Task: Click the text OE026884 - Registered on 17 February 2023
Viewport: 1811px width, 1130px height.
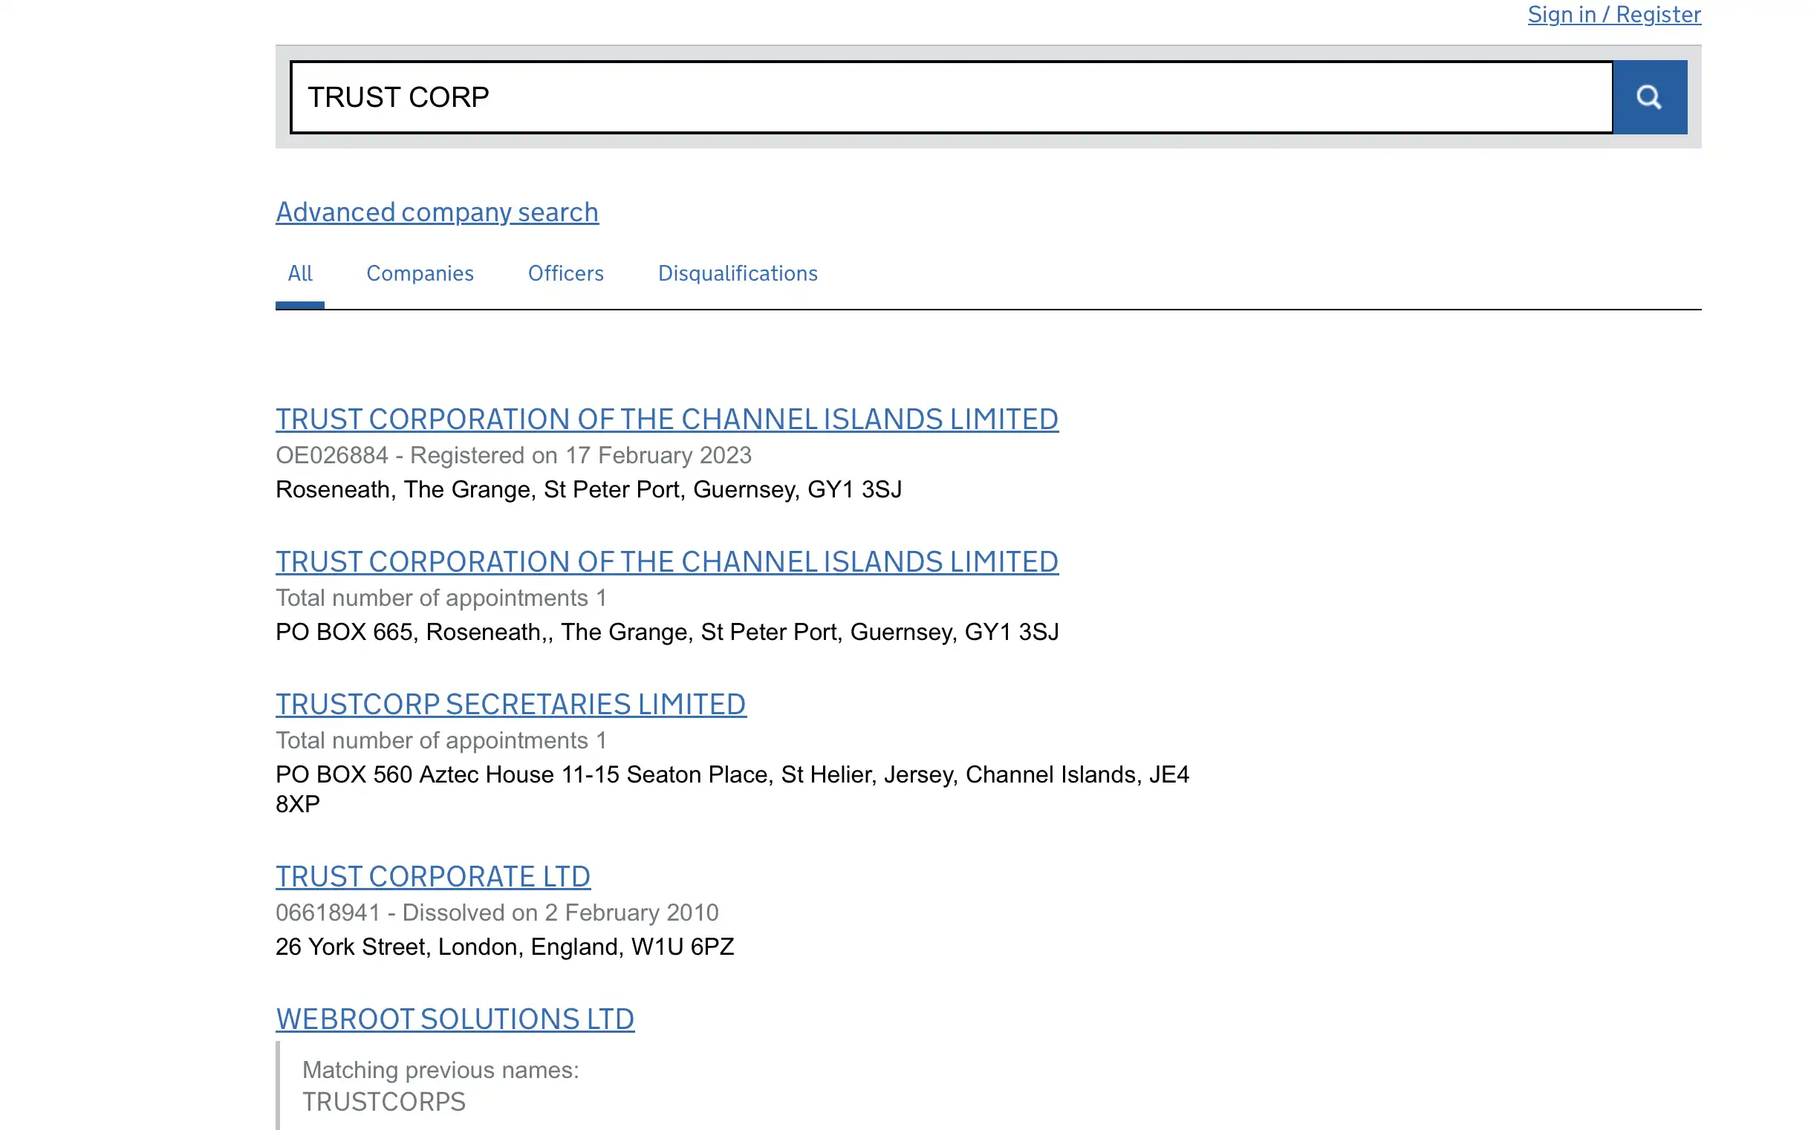Action: click(x=514, y=455)
